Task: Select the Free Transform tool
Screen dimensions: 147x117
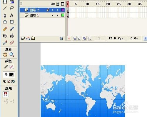Action: [5, 1]
